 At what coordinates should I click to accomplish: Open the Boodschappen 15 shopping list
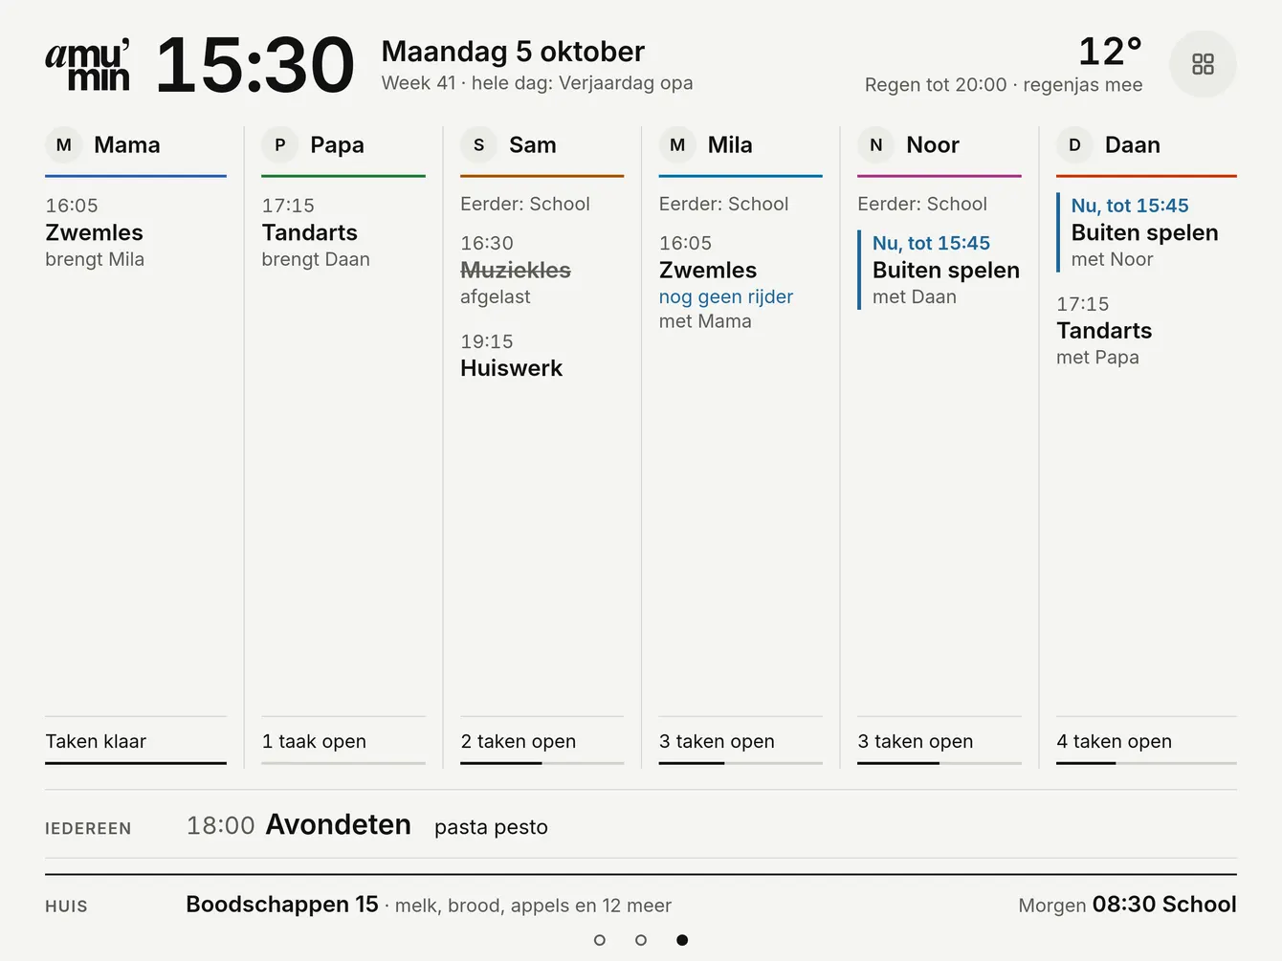coord(429,905)
